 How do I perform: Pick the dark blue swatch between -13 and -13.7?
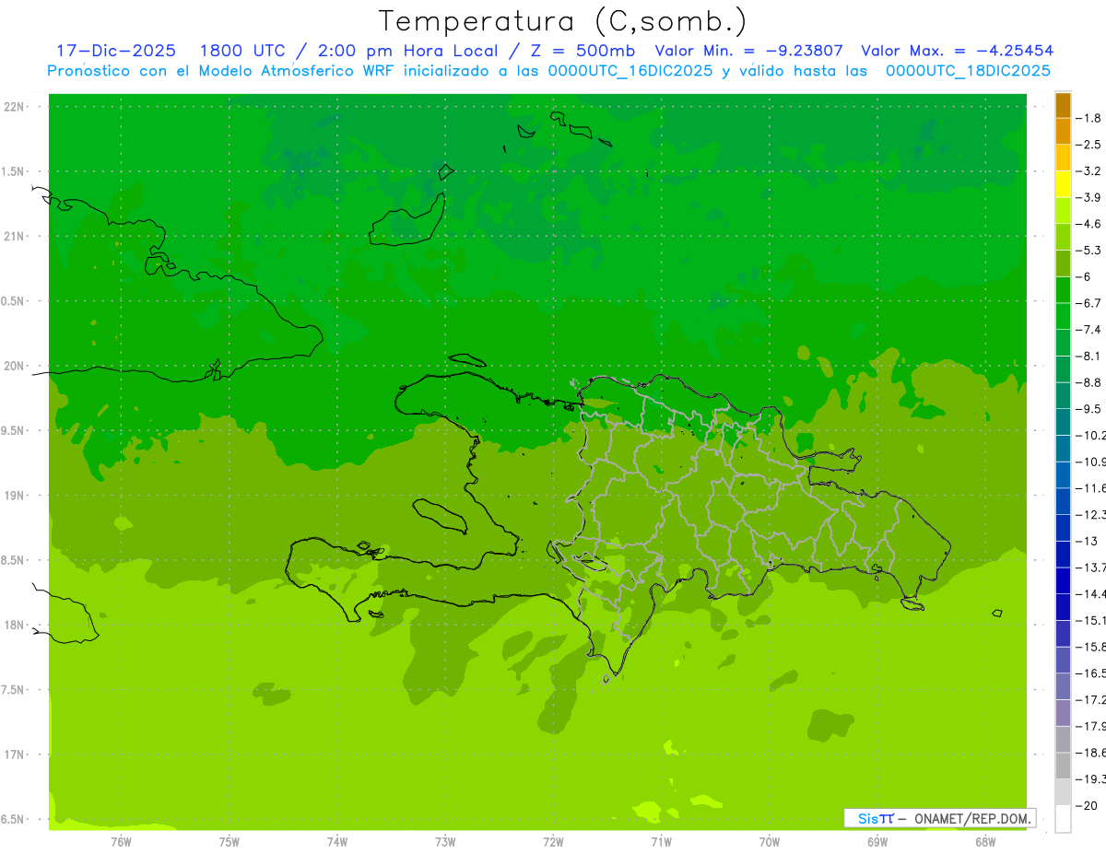(x=1063, y=554)
